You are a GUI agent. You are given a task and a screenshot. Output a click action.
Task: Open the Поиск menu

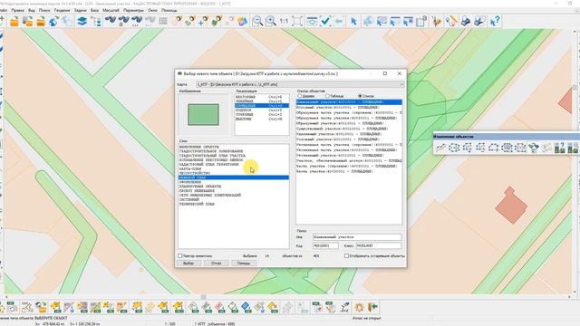[44, 10]
